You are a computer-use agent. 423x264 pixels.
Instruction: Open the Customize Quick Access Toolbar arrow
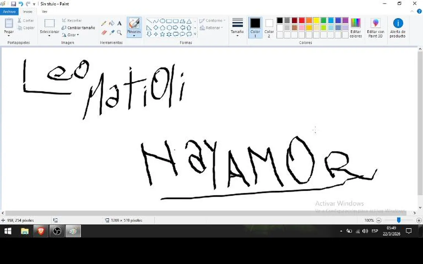click(x=34, y=4)
